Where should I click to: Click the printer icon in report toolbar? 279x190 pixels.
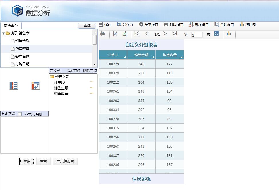103,33
